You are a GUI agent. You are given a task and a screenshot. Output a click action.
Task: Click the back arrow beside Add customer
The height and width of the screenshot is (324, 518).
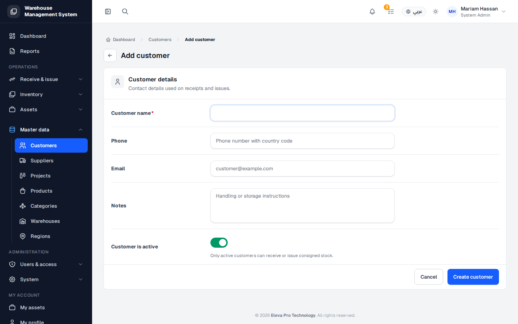point(110,55)
